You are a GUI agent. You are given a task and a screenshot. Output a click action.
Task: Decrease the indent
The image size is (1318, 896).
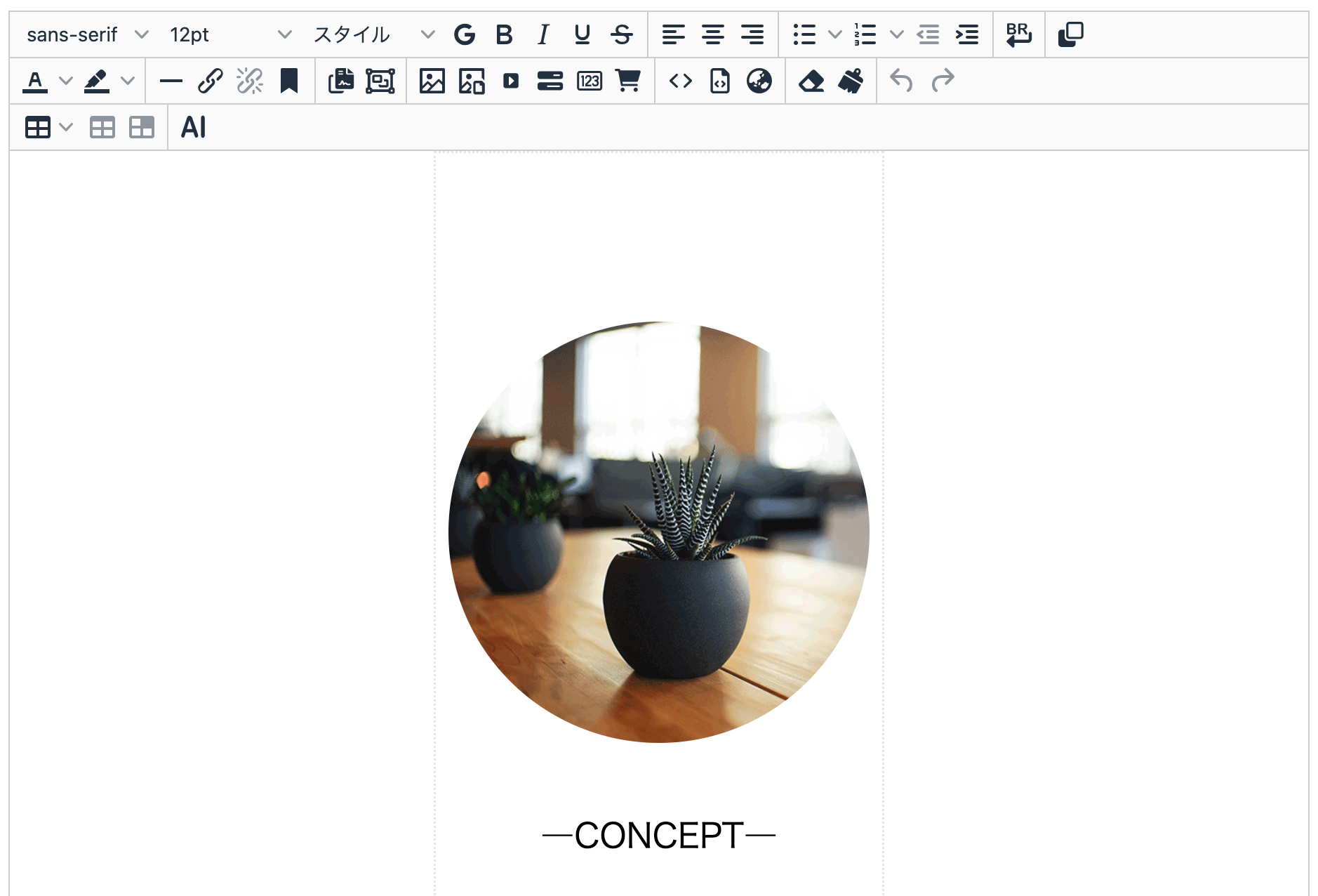tap(928, 34)
